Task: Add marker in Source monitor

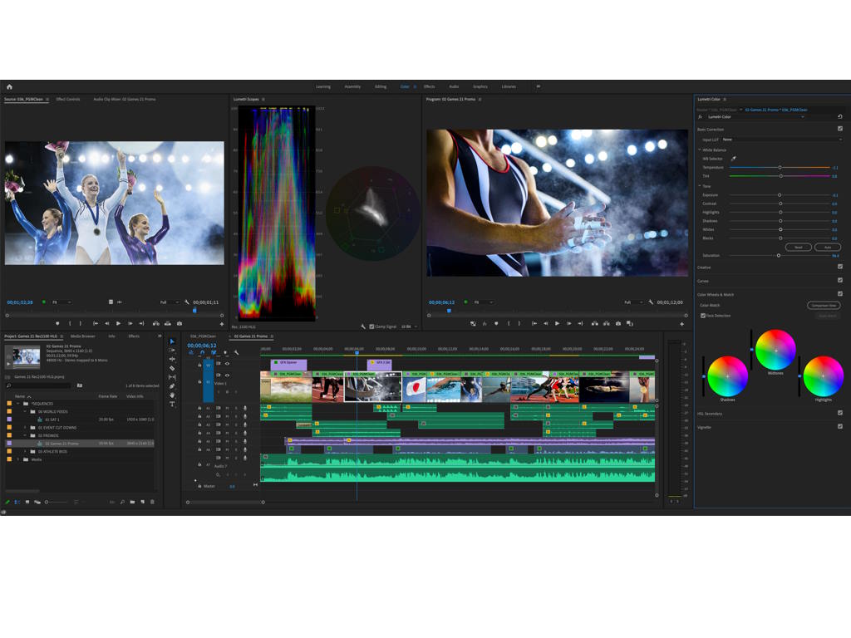Action: [x=57, y=323]
